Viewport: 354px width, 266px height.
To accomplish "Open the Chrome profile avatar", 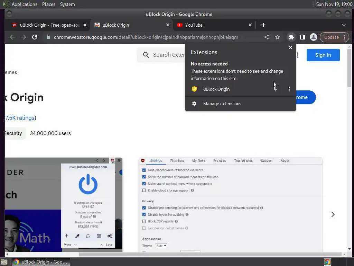I will pyautogui.click(x=313, y=37).
